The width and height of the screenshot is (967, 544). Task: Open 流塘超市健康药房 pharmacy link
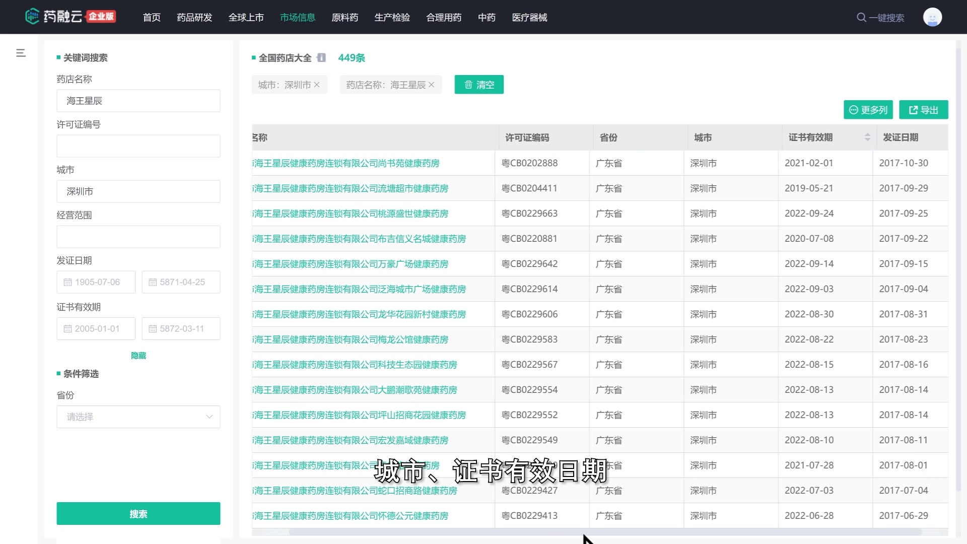pos(351,188)
